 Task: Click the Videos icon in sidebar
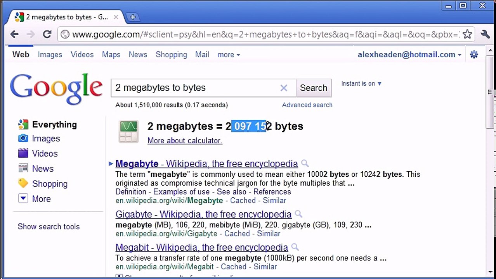pyautogui.click(x=23, y=153)
